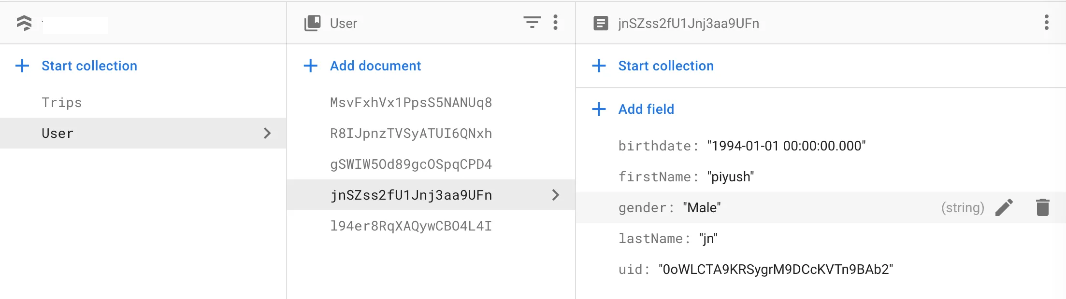Expand the jnSZss2fU1Jnj3aa9UFn document chevron
Viewport: 1066px width, 299px height.
[555, 195]
